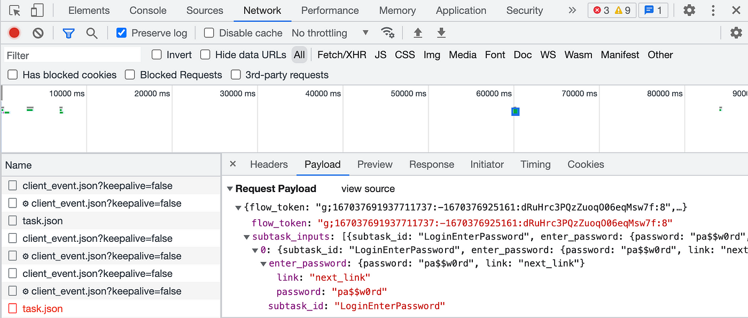
Task: Import HAR file upload arrow
Action: pos(418,33)
